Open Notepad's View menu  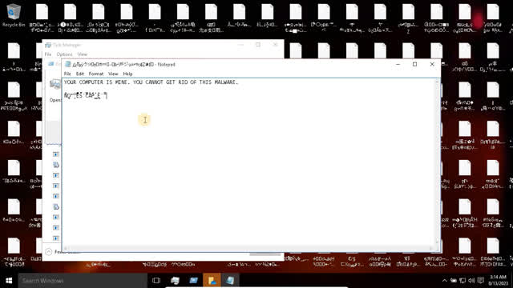[x=113, y=74]
